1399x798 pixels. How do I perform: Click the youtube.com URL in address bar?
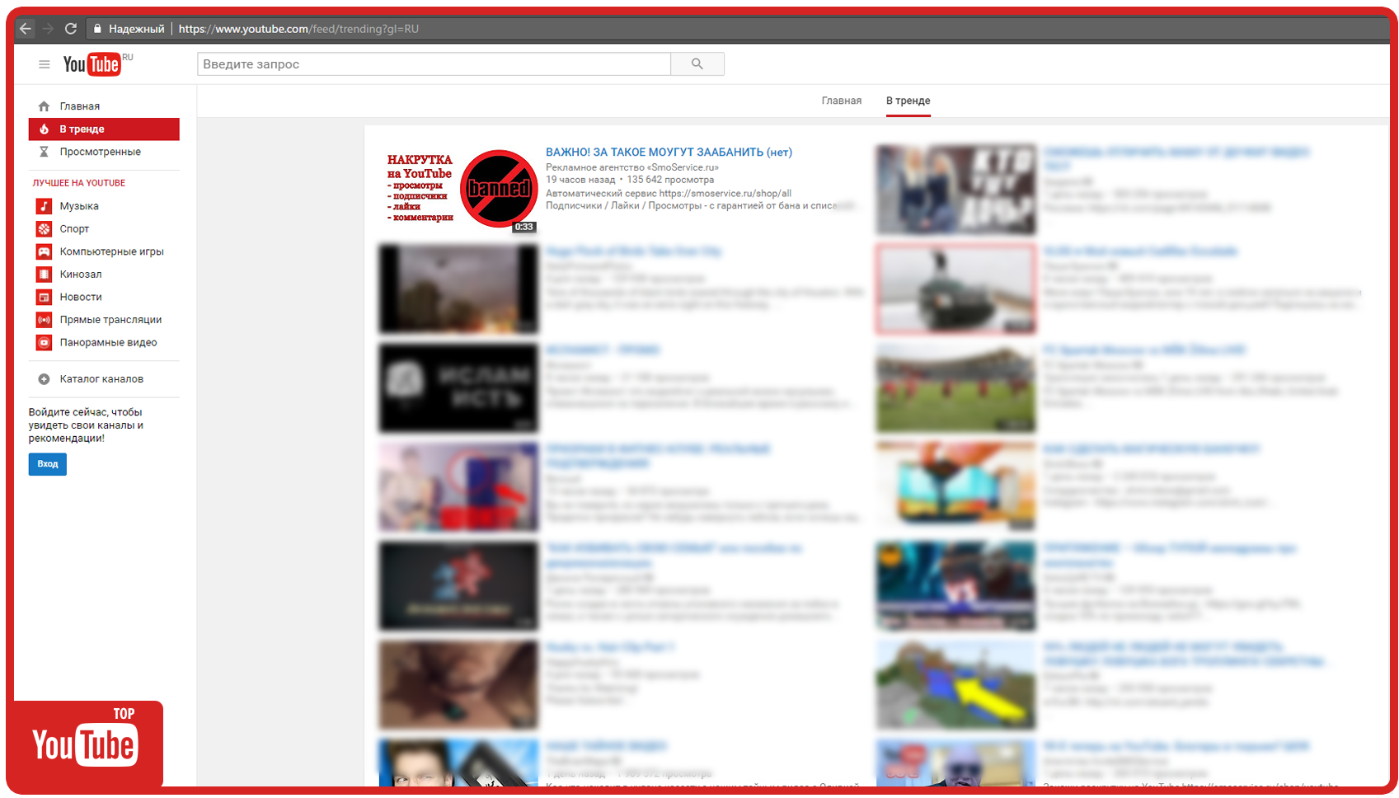click(x=298, y=29)
